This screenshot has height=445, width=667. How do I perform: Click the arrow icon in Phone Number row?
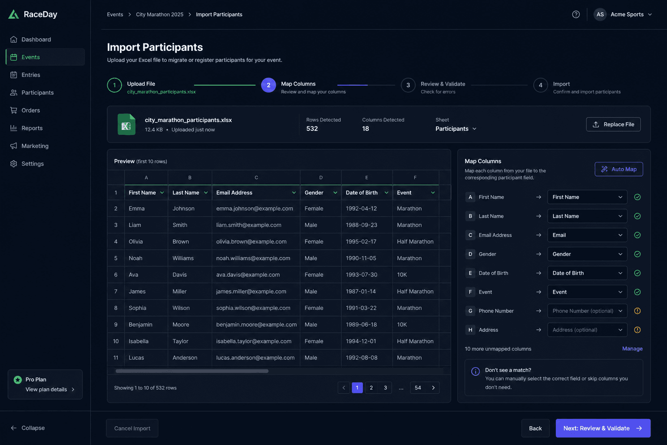538,311
